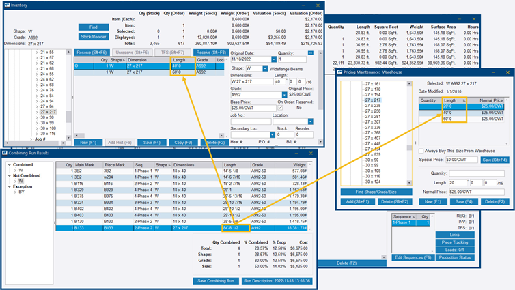Select the BY item under Exception
Image resolution: width=515 pixels, height=290 pixels.
tap(20, 192)
